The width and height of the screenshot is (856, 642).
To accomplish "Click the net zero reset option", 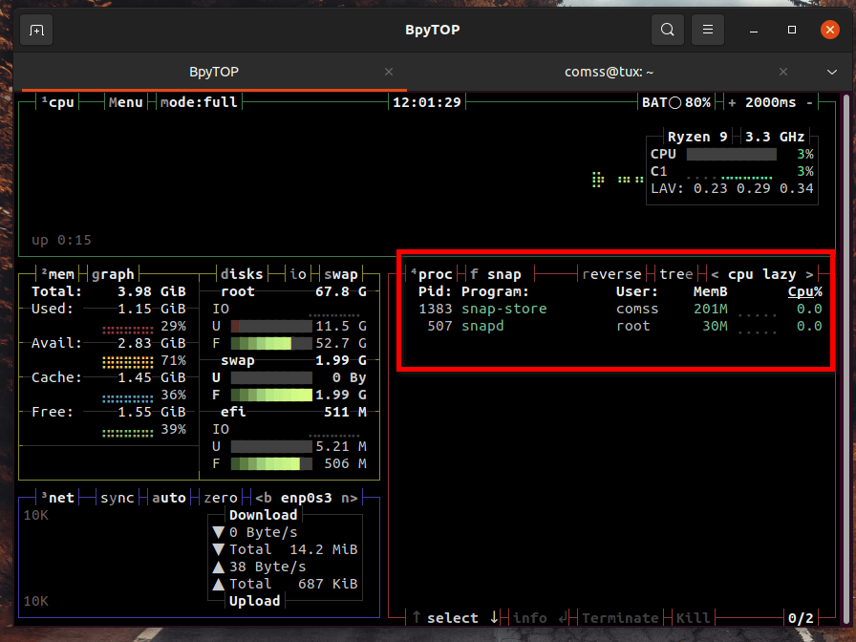I will (221, 498).
